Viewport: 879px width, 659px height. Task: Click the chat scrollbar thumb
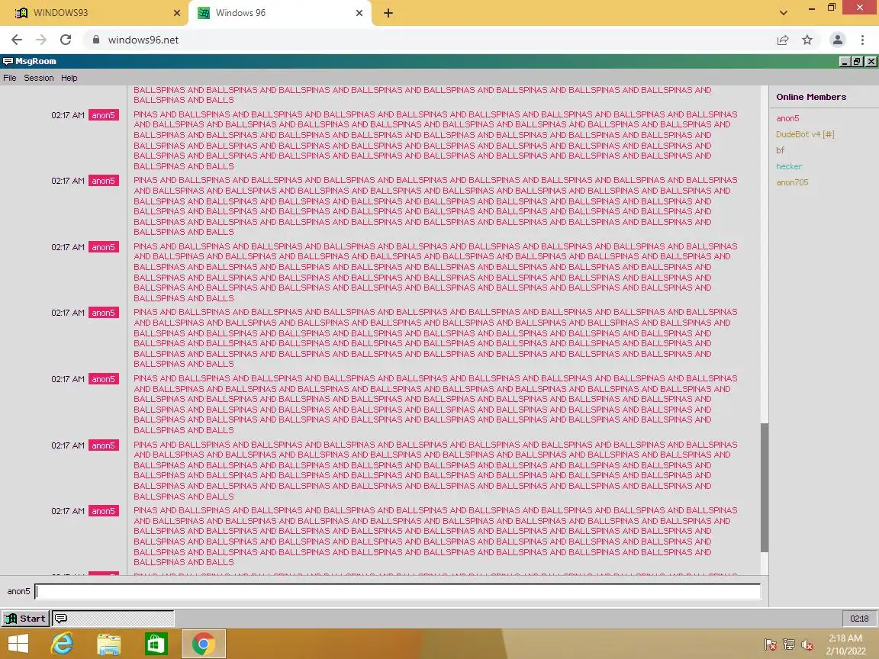pos(764,487)
